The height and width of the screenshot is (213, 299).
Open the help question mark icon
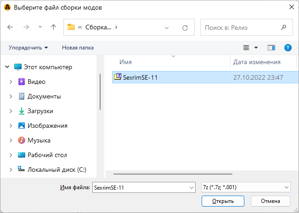(288, 48)
